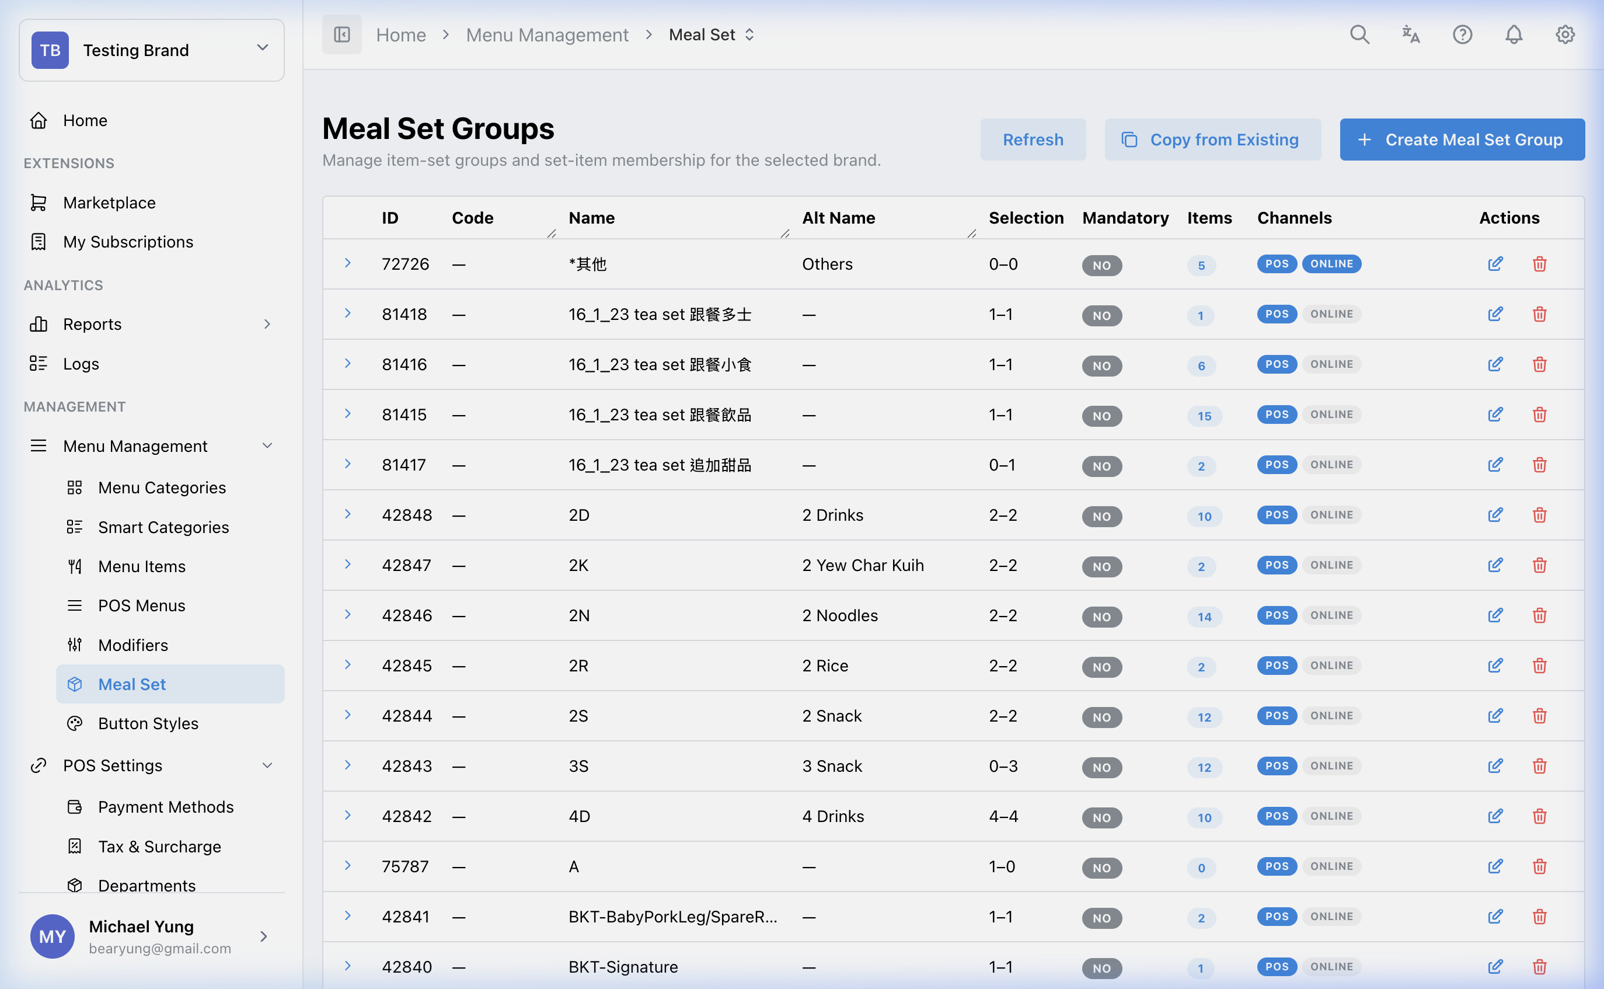
Task: Click Create Meal Set Group button
Action: [x=1462, y=140]
